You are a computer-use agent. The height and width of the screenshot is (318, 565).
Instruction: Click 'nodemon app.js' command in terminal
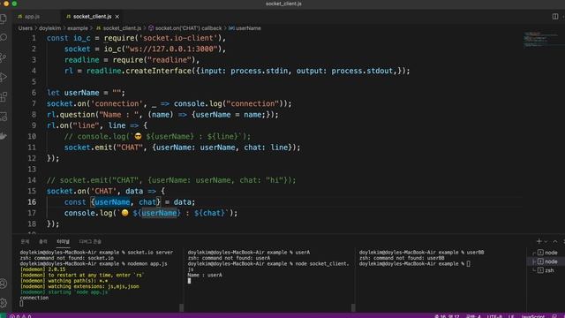(x=147, y=263)
